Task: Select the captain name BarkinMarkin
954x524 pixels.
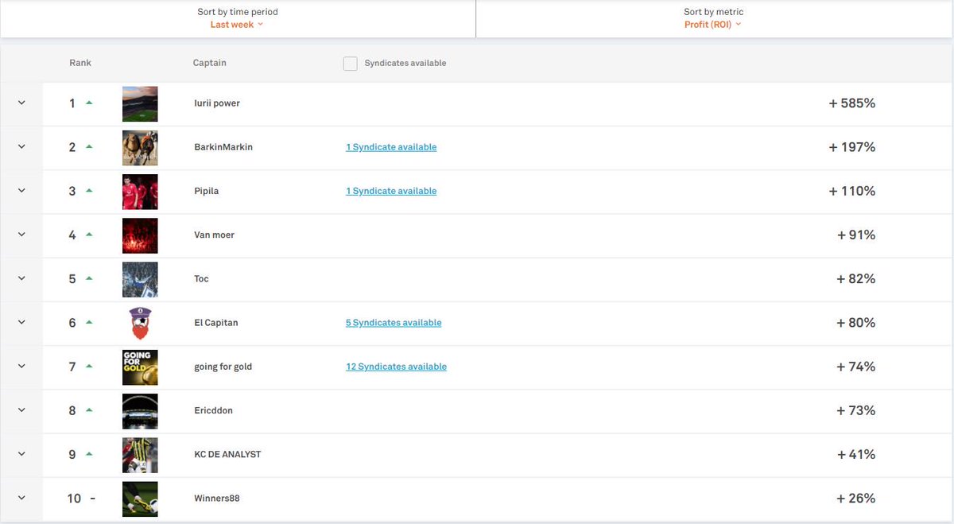Action: [x=223, y=147]
